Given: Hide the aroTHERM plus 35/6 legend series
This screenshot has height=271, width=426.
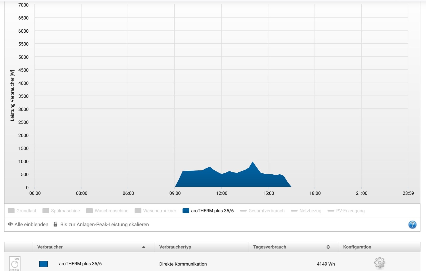Looking at the screenshot, I should [x=208, y=211].
